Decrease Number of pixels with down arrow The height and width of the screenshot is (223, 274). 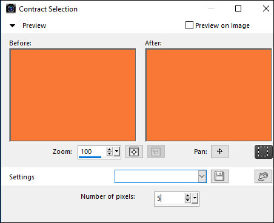[187, 201]
